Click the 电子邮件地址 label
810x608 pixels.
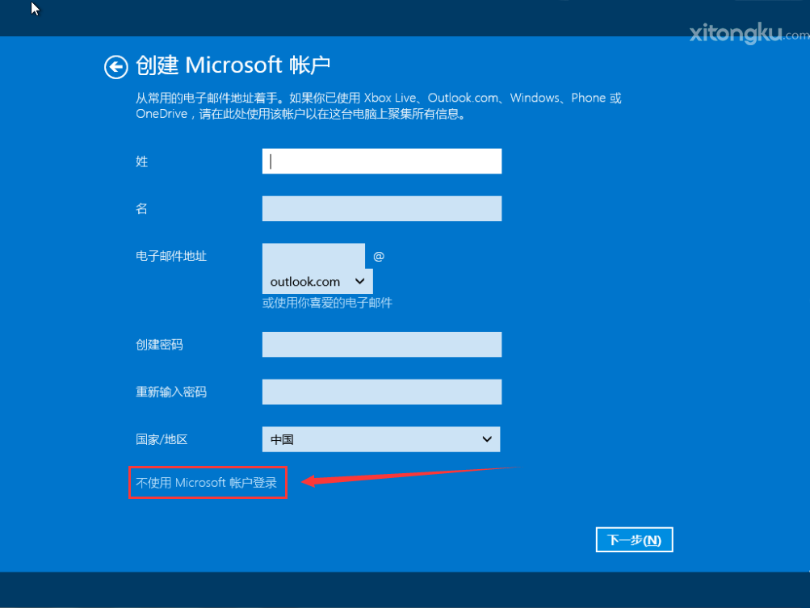click(x=171, y=256)
